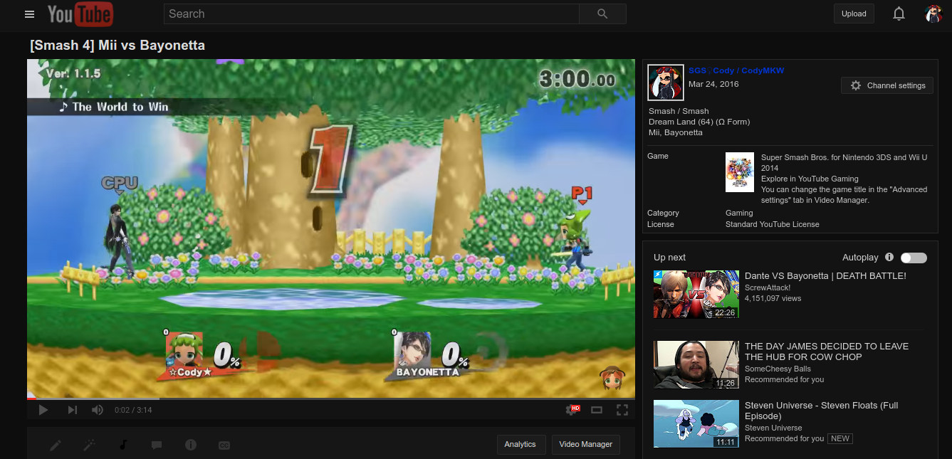
Task: Click the Standard YouTube License text
Action: point(773,224)
